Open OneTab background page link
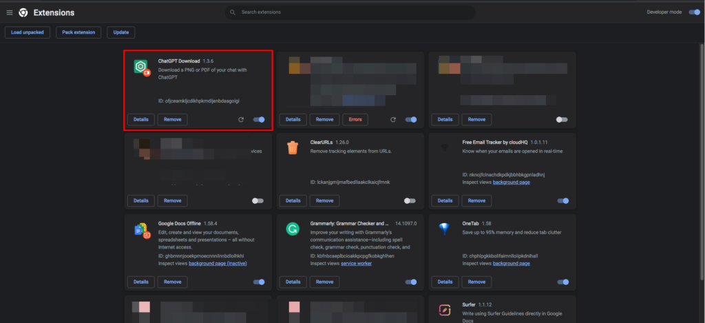This screenshot has height=323, width=705. tap(512, 263)
